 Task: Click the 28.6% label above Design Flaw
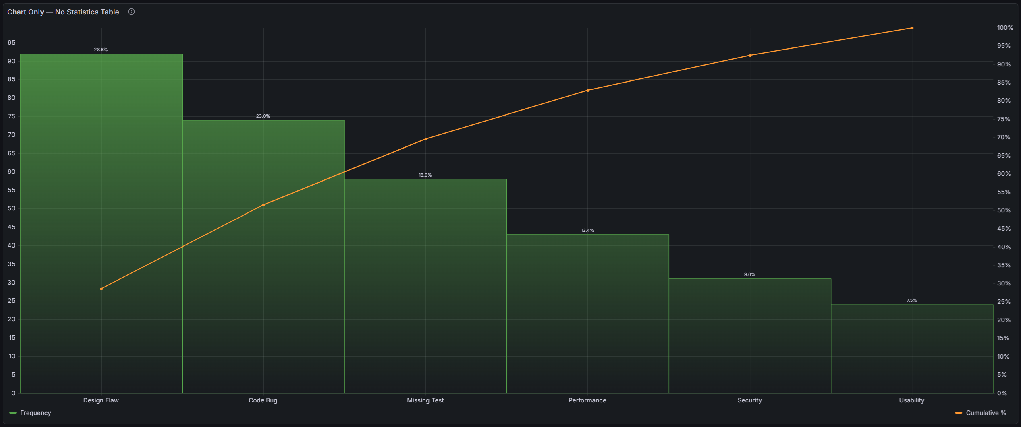[101, 50]
